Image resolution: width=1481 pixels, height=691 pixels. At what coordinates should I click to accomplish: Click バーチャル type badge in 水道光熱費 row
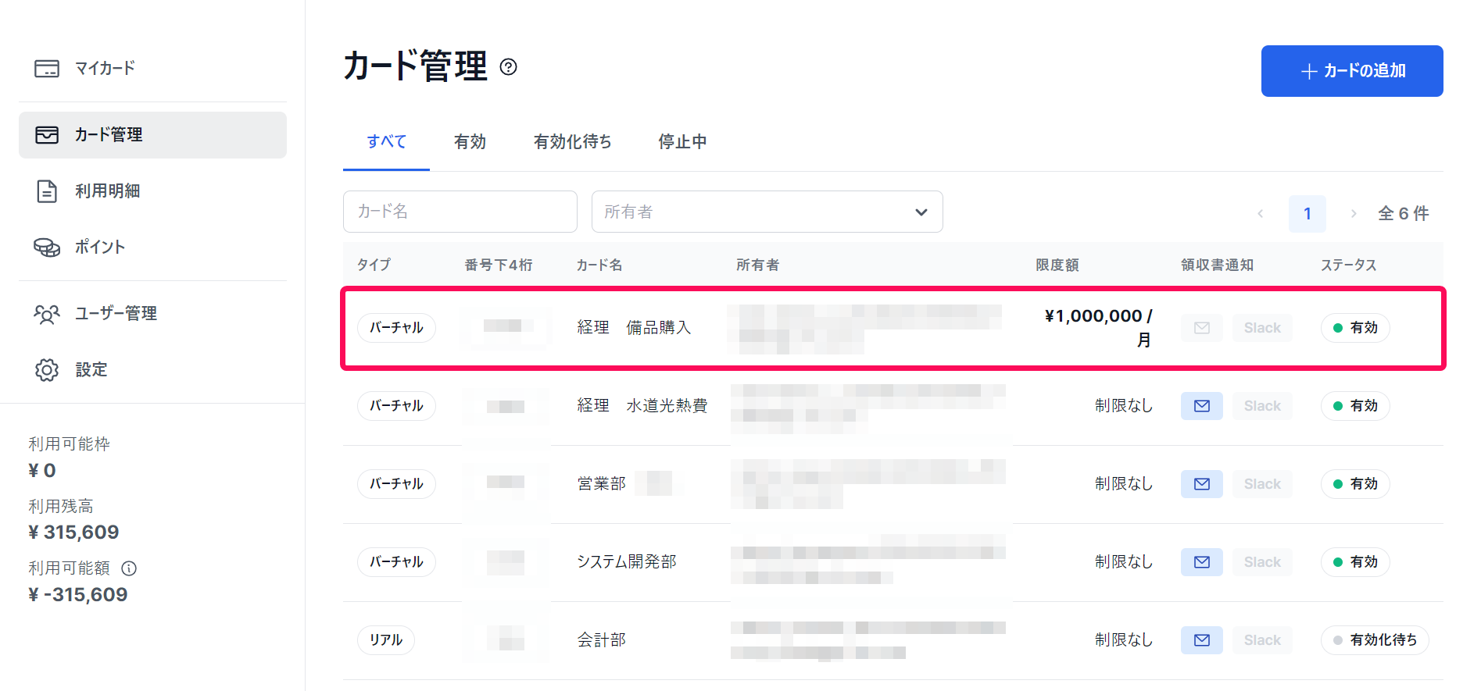396,406
